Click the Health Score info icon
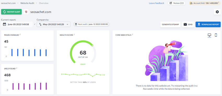The height and width of the screenshot is (96, 222). pos(75,35)
